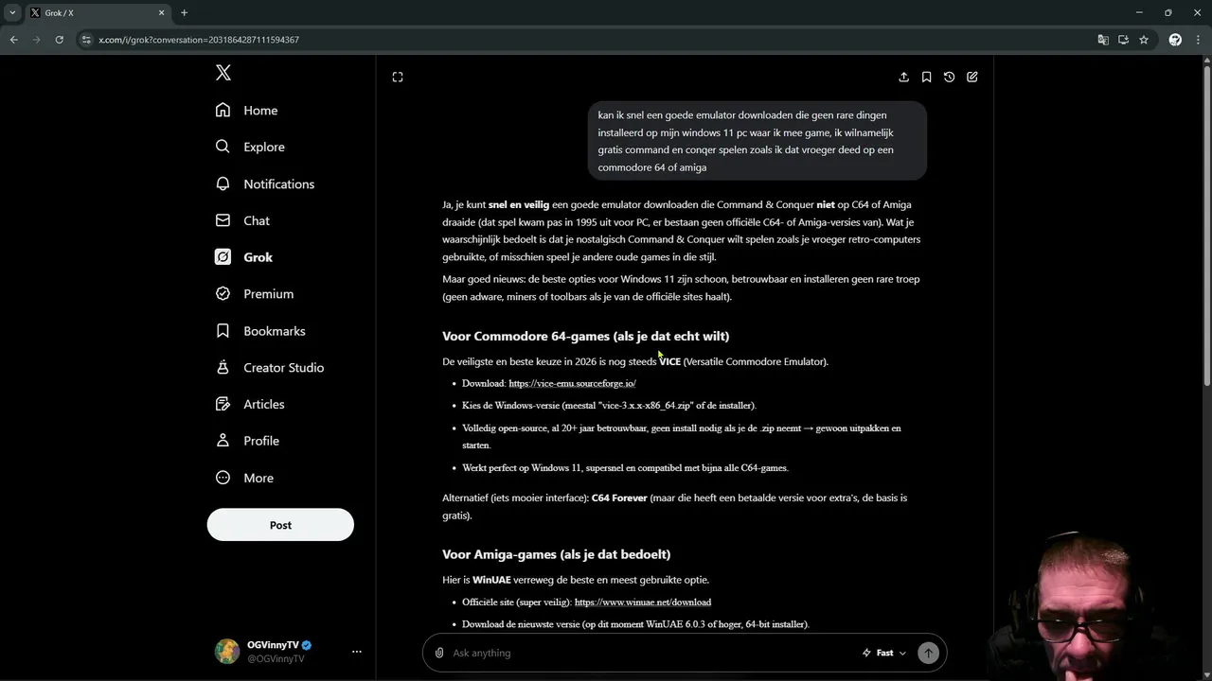View site information icon in address bar

tap(86, 40)
